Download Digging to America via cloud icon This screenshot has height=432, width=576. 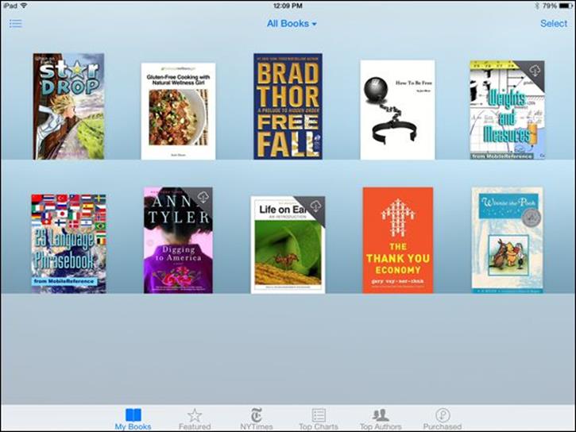pos(203,198)
